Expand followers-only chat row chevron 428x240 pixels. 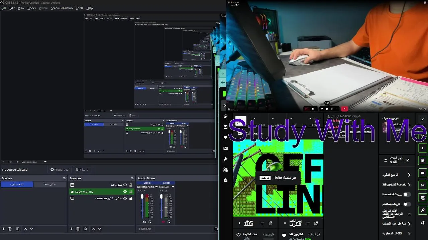click(409, 185)
